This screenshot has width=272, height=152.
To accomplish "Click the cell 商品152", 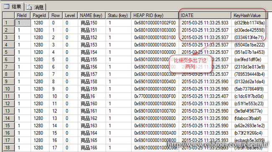I will (92, 38).
